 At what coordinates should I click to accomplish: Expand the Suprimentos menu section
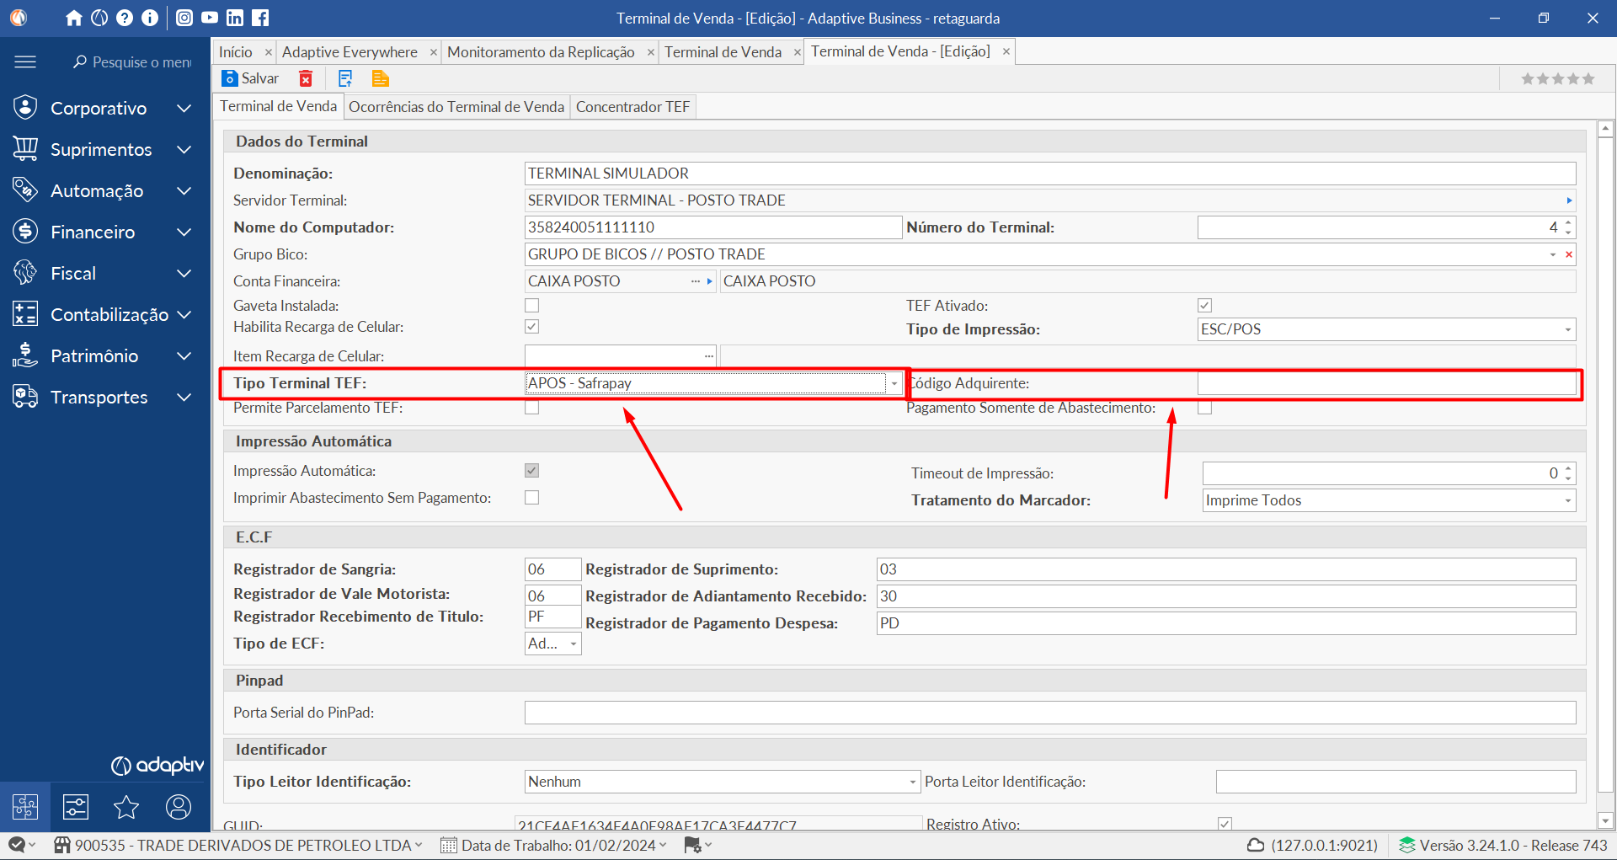104,149
